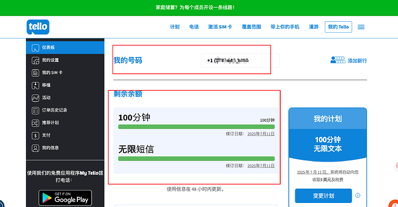The image size is (398, 207).
Task: Click the 我的设置 settings icon
Action: [x=35, y=60]
